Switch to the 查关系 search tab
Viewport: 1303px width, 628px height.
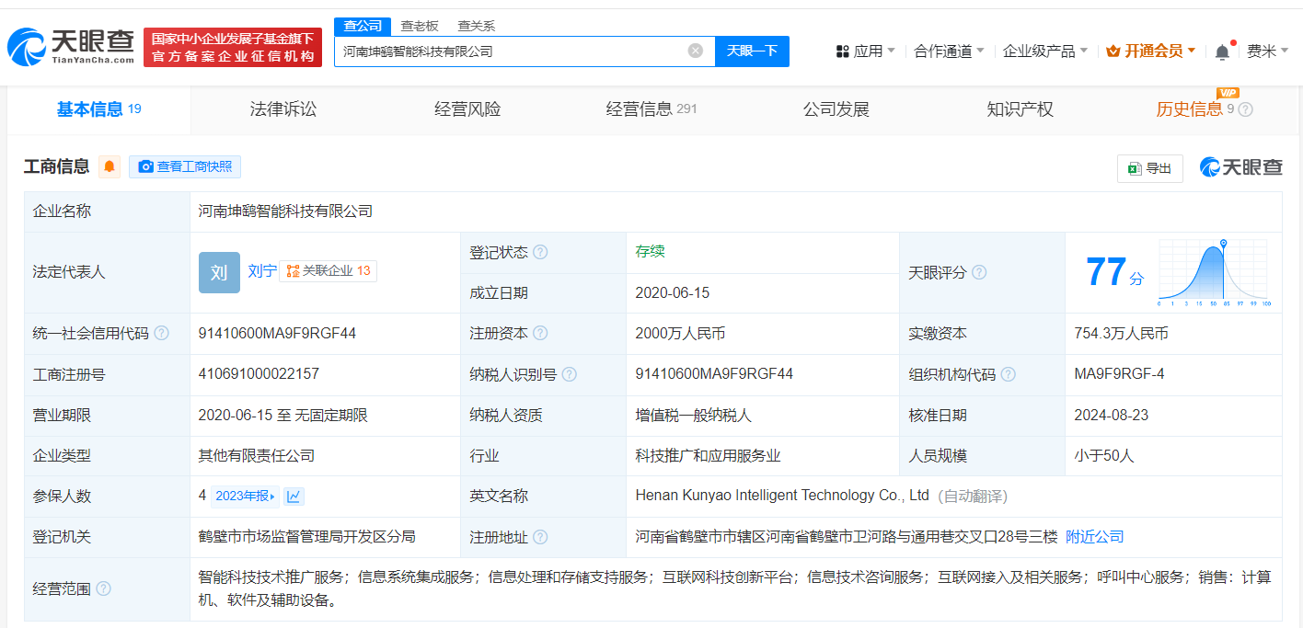pos(476,26)
